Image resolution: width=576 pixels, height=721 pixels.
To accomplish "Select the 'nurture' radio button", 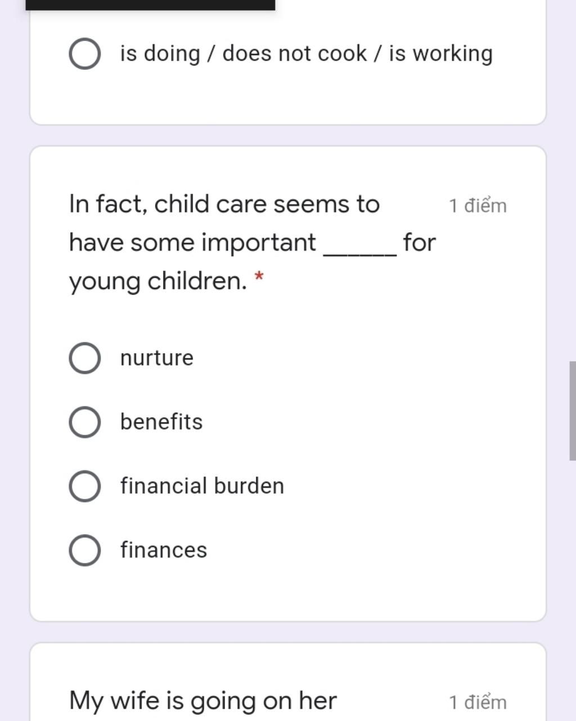I will [x=85, y=358].
